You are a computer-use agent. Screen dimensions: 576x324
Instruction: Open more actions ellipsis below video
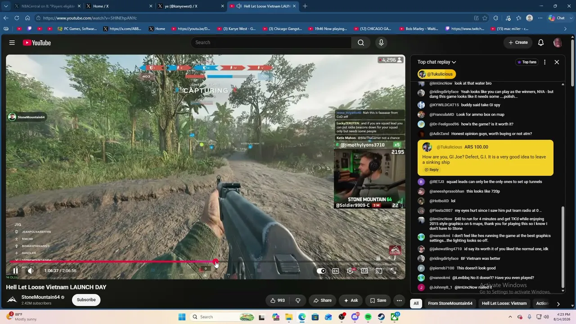tap(399, 300)
